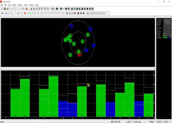Click the red bicycle-like debug icon

(x=88, y=13)
